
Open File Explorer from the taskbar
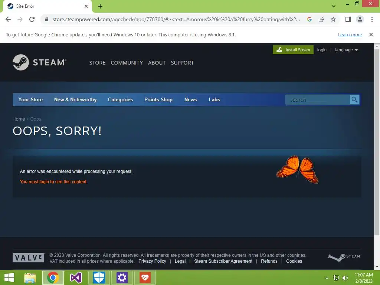click(30, 278)
